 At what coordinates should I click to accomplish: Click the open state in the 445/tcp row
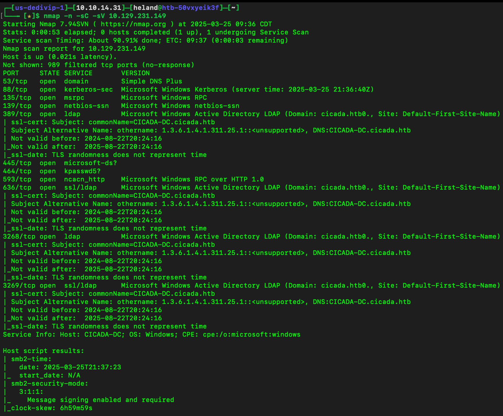point(48,163)
